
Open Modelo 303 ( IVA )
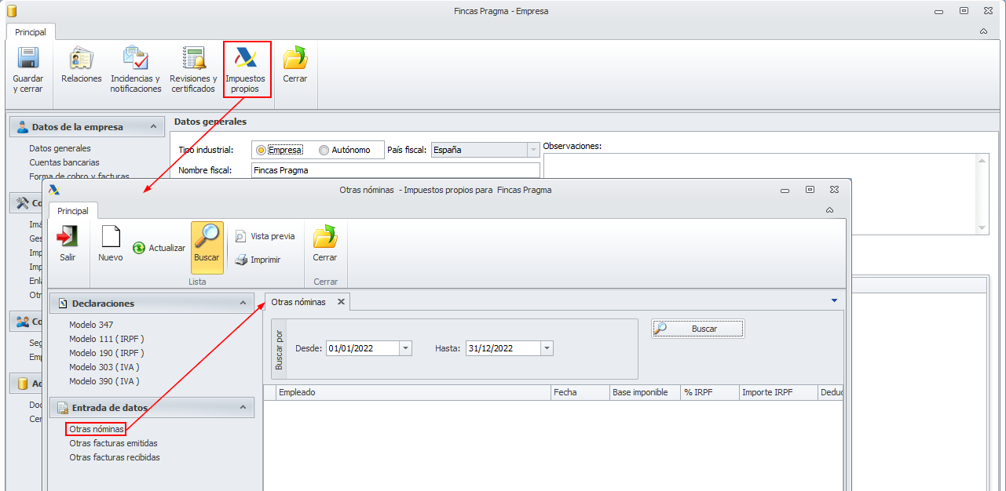click(104, 367)
